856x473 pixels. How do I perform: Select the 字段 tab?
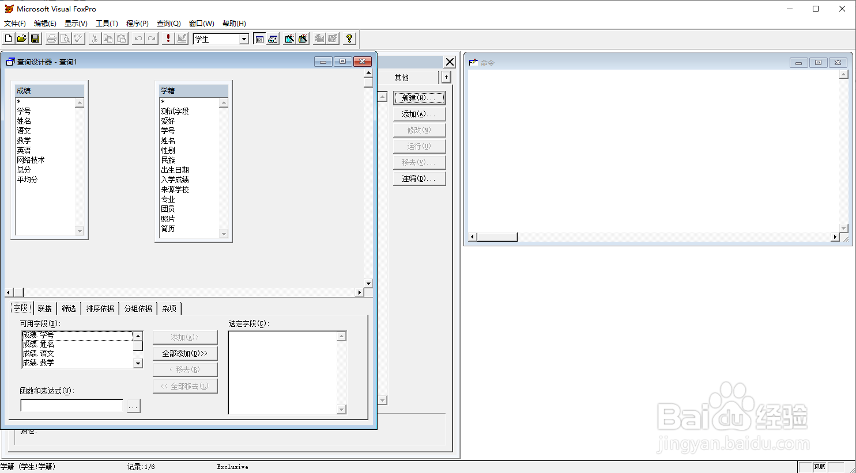tap(21, 308)
